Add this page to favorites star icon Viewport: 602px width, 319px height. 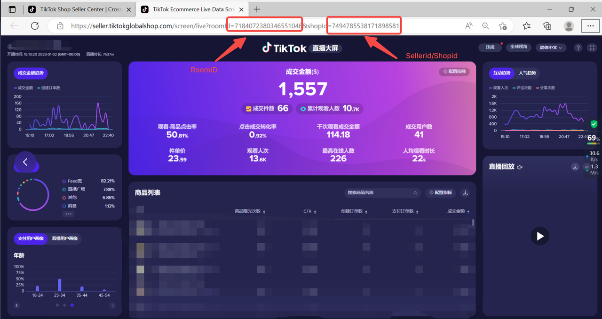click(x=503, y=26)
